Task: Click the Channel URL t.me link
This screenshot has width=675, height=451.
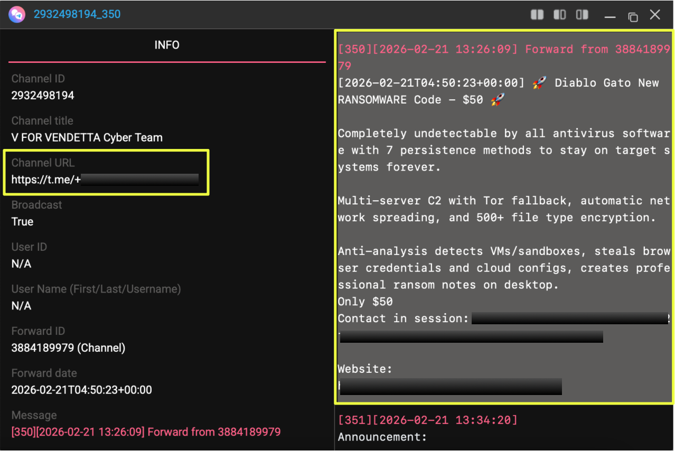Action: click(105, 180)
